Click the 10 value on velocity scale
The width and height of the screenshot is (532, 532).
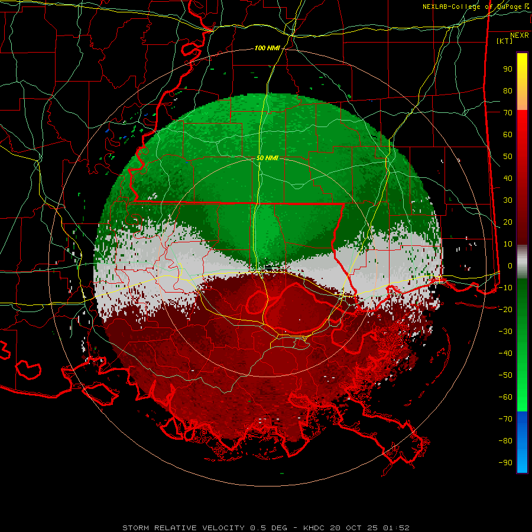point(508,244)
